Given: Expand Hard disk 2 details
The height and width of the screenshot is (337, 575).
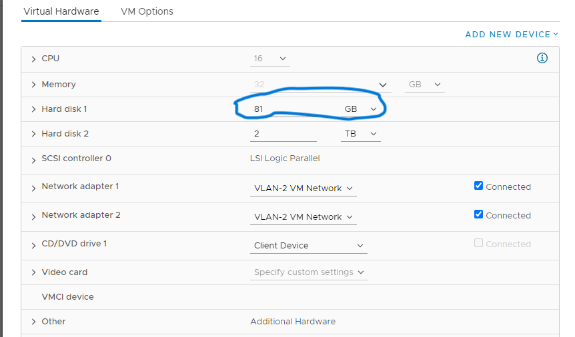Looking at the screenshot, I should coord(33,134).
